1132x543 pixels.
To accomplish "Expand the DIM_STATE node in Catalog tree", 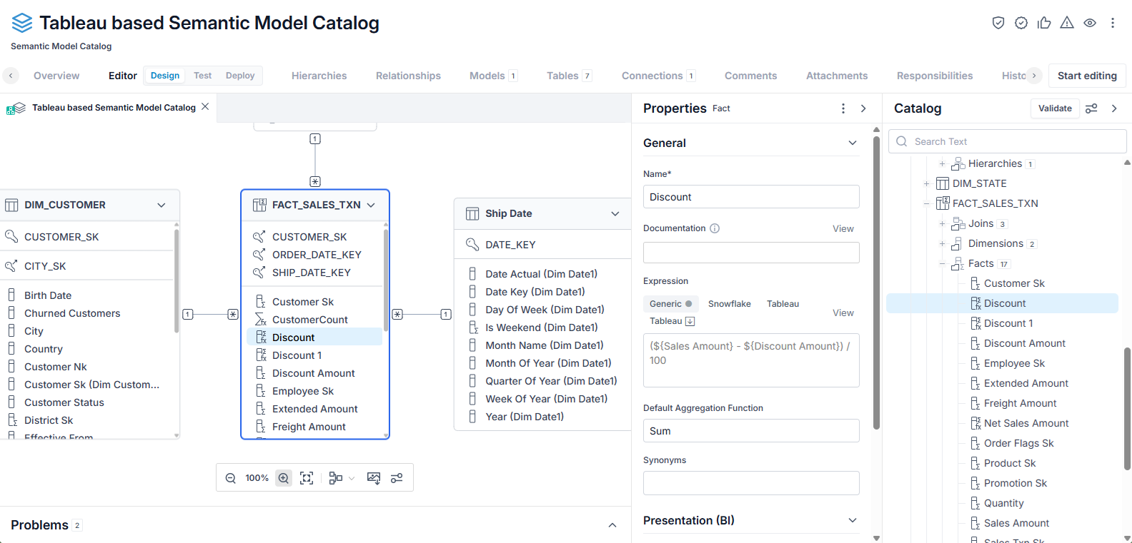I will click(x=926, y=183).
